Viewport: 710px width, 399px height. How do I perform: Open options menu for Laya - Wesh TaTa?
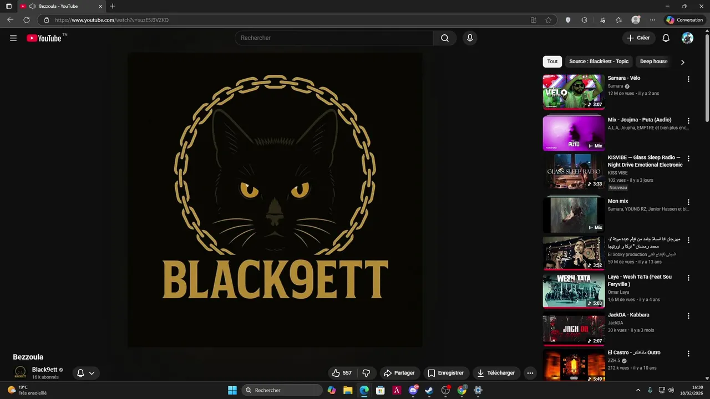point(688,278)
